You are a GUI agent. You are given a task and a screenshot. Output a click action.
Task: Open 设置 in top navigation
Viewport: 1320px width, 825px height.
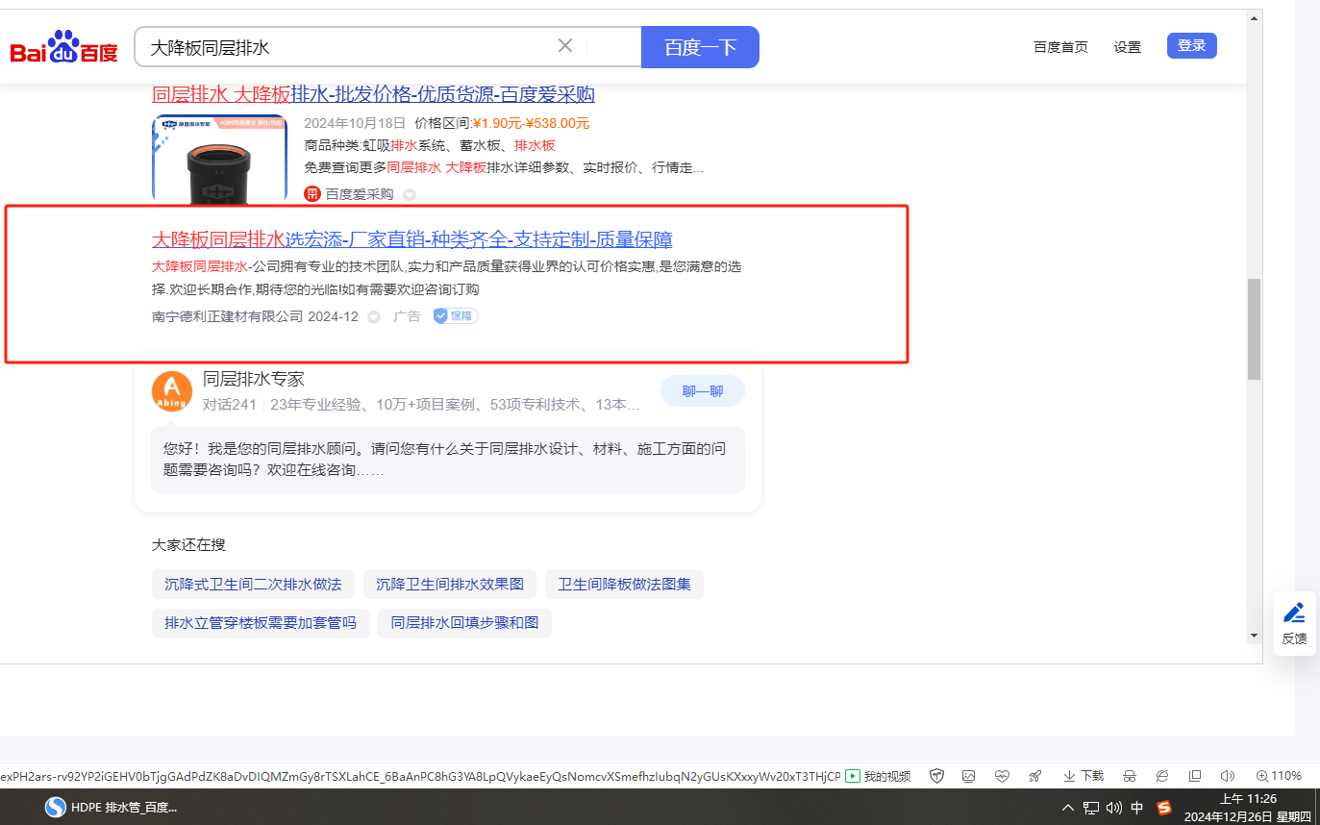click(x=1127, y=47)
